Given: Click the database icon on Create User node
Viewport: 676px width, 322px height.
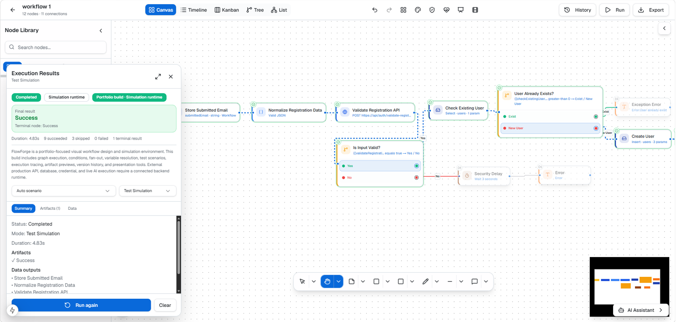Looking at the screenshot, I should point(624,138).
